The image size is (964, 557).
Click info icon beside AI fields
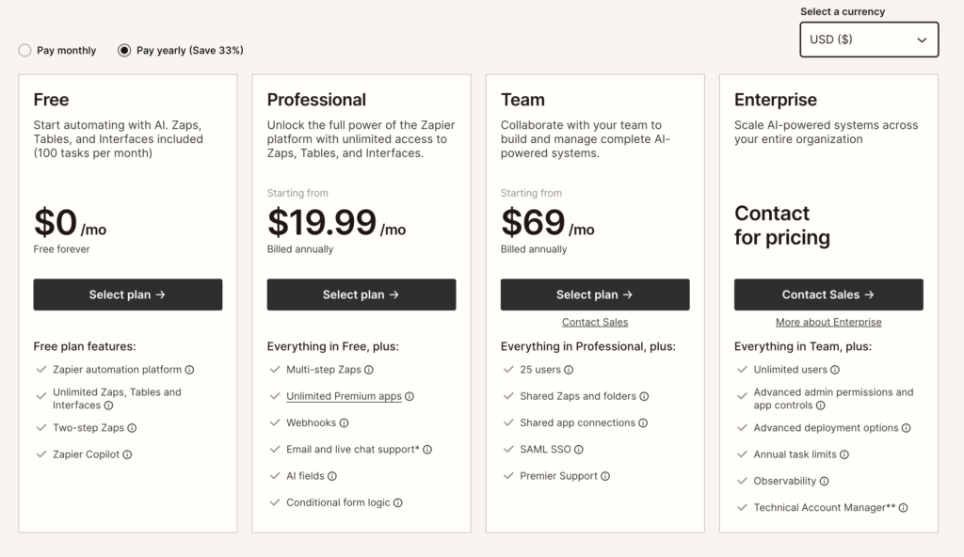click(332, 476)
